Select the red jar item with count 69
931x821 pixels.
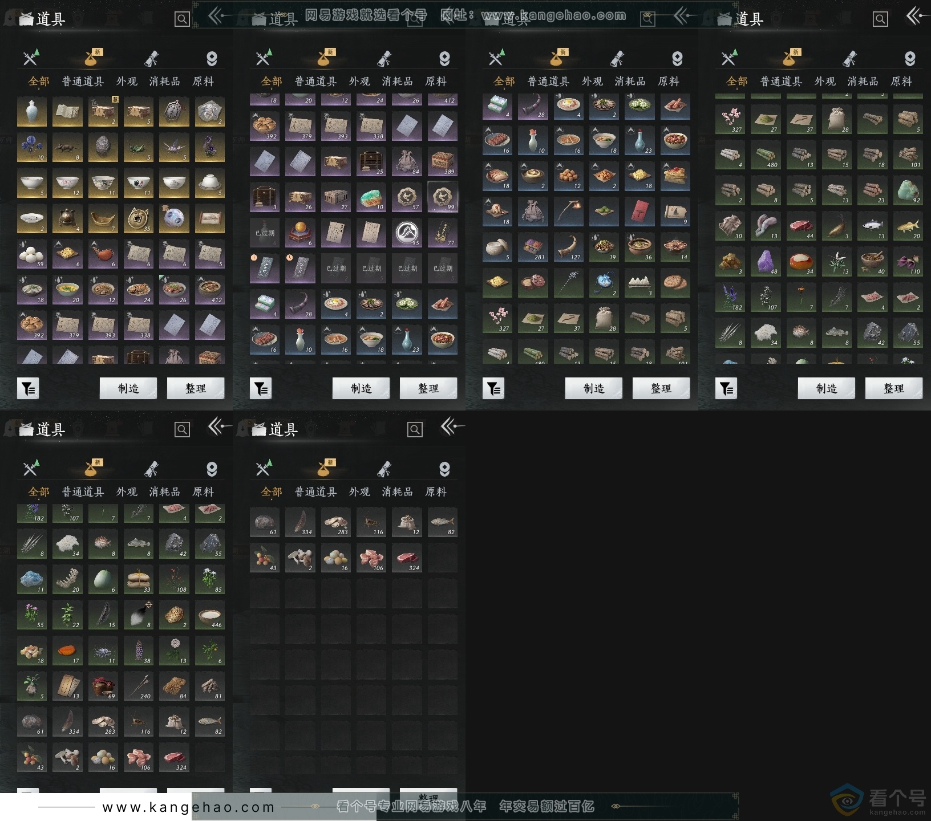103,686
